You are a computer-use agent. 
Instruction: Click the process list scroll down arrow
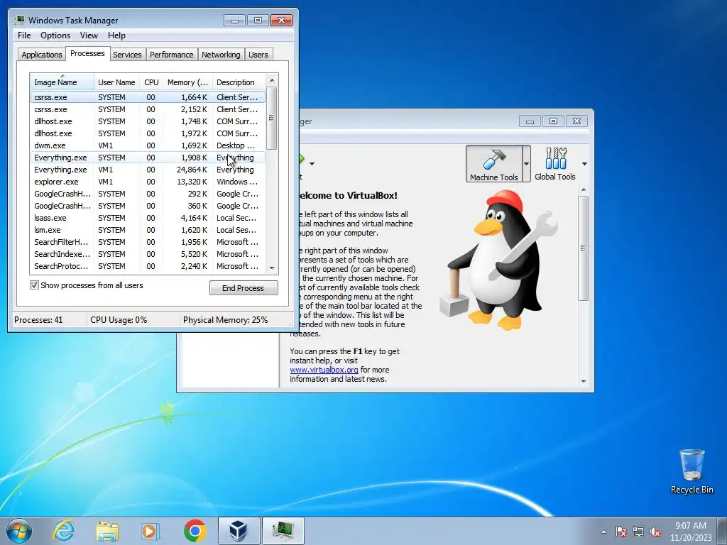tap(272, 268)
